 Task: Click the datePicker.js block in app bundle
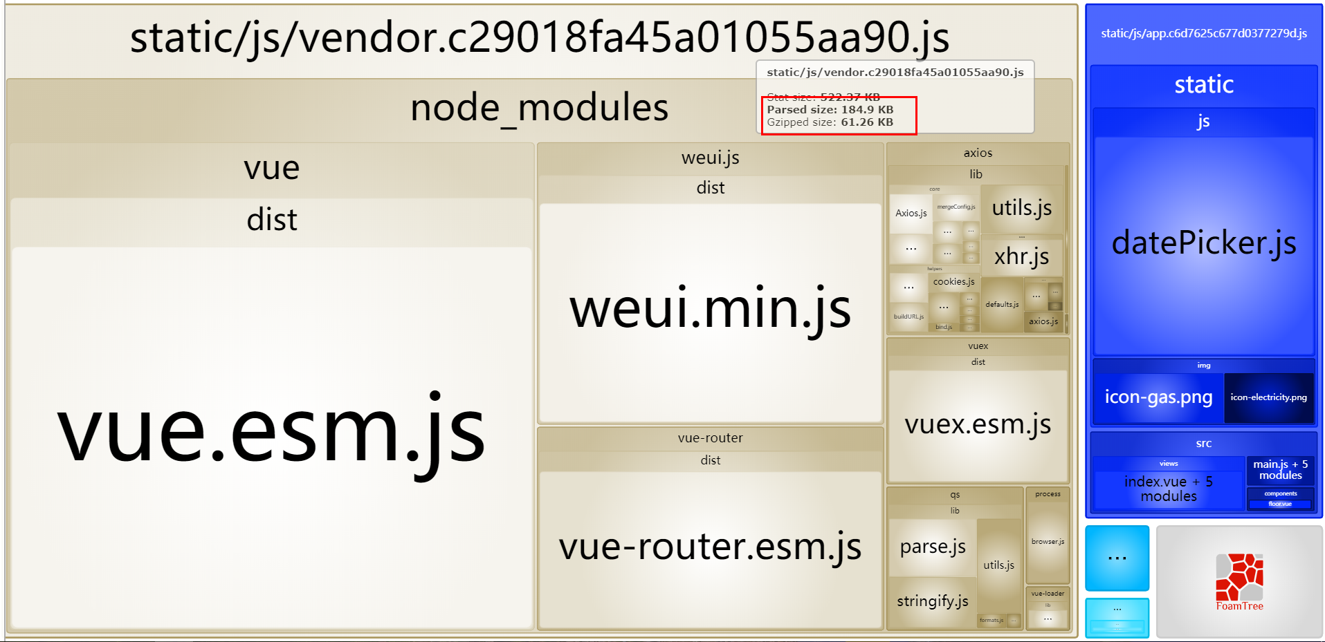(1204, 245)
